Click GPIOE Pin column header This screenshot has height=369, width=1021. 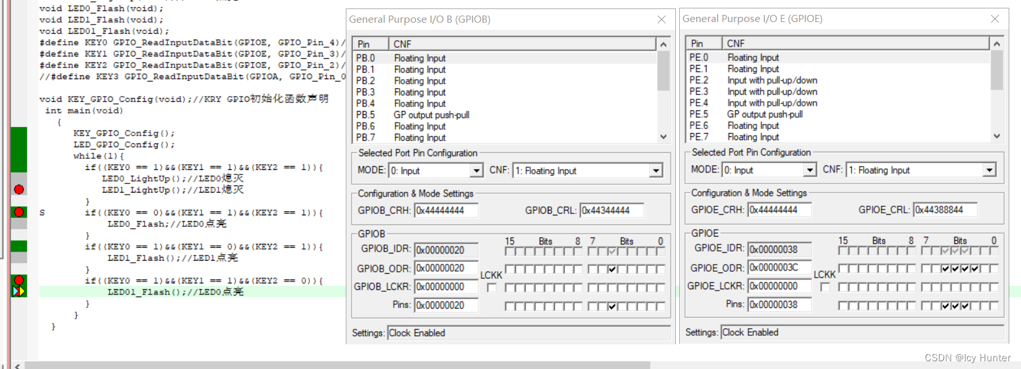click(704, 43)
